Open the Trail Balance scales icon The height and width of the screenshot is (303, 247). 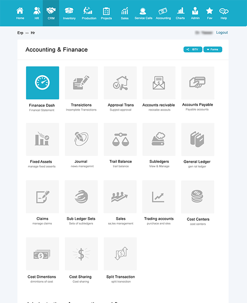(120, 139)
